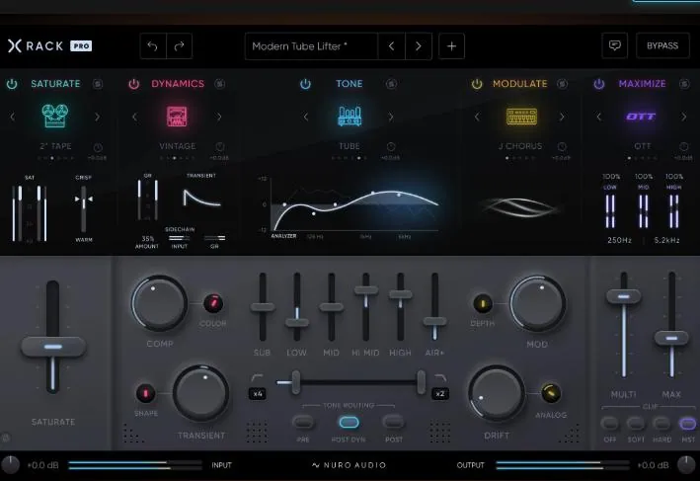The width and height of the screenshot is (700, 481).
Task: Click the Bypass button
Action: pos(662,46)
